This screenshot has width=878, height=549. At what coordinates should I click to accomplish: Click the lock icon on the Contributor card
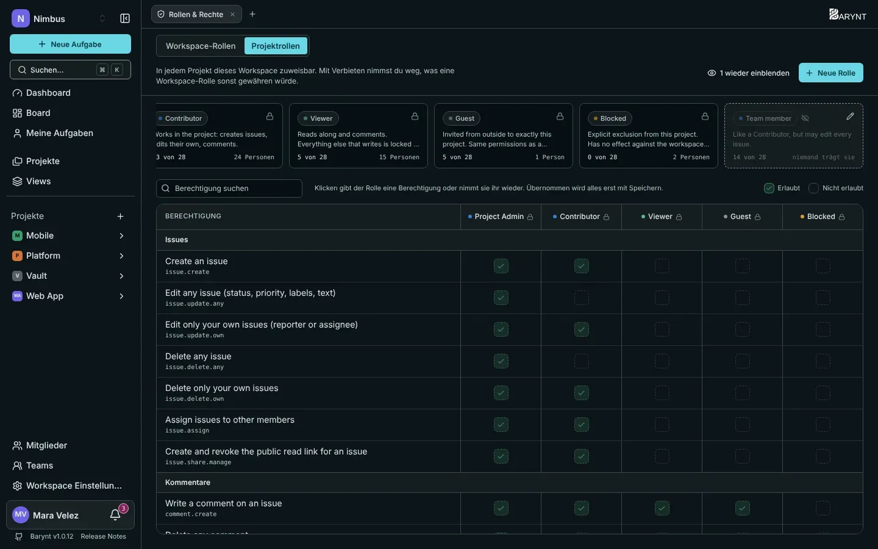[270, 117]
